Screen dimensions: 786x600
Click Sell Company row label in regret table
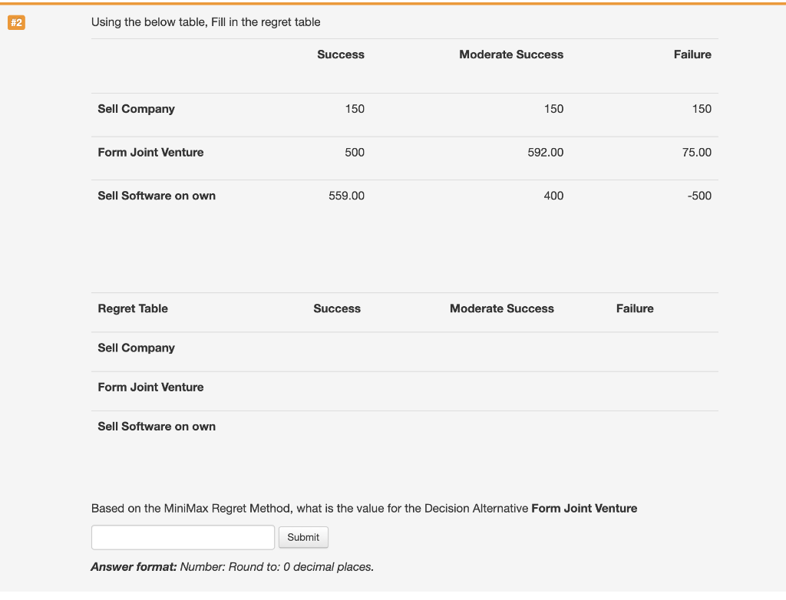(x=137, y=348)
